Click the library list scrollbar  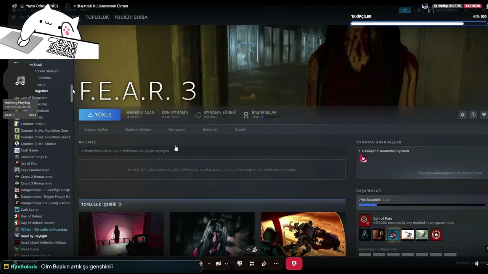click(72, 93)
